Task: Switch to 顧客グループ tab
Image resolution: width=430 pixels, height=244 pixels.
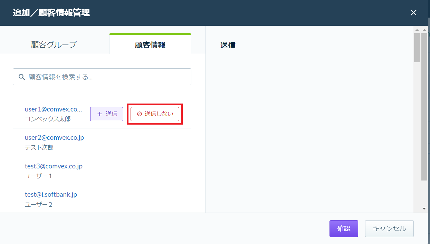Action: [x=54, y=45]
